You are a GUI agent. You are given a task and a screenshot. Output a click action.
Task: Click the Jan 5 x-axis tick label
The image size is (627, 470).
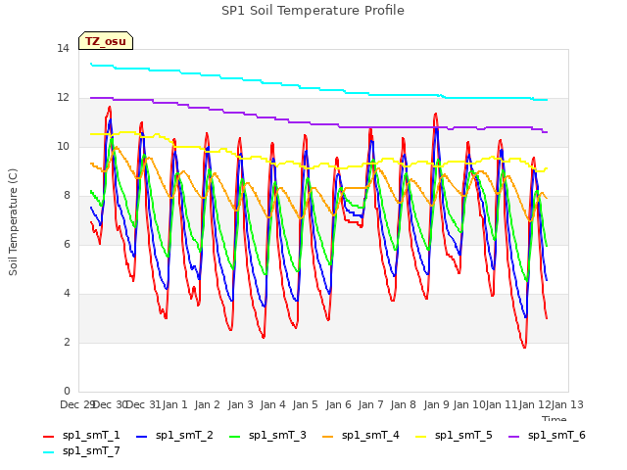(x=305, y=404)
